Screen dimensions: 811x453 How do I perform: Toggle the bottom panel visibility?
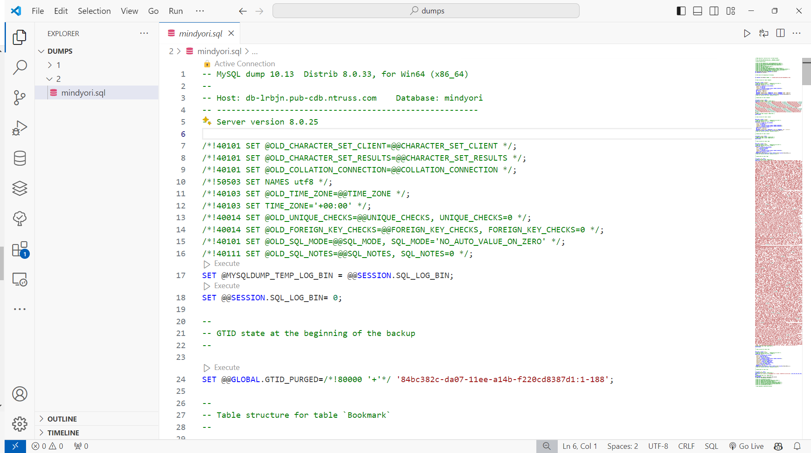(698, 11)
